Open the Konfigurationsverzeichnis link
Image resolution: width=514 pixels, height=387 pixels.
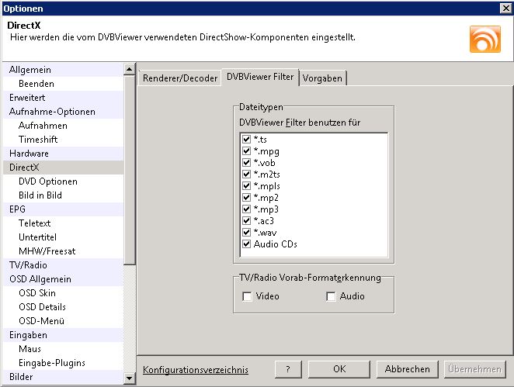click(196, 370)
